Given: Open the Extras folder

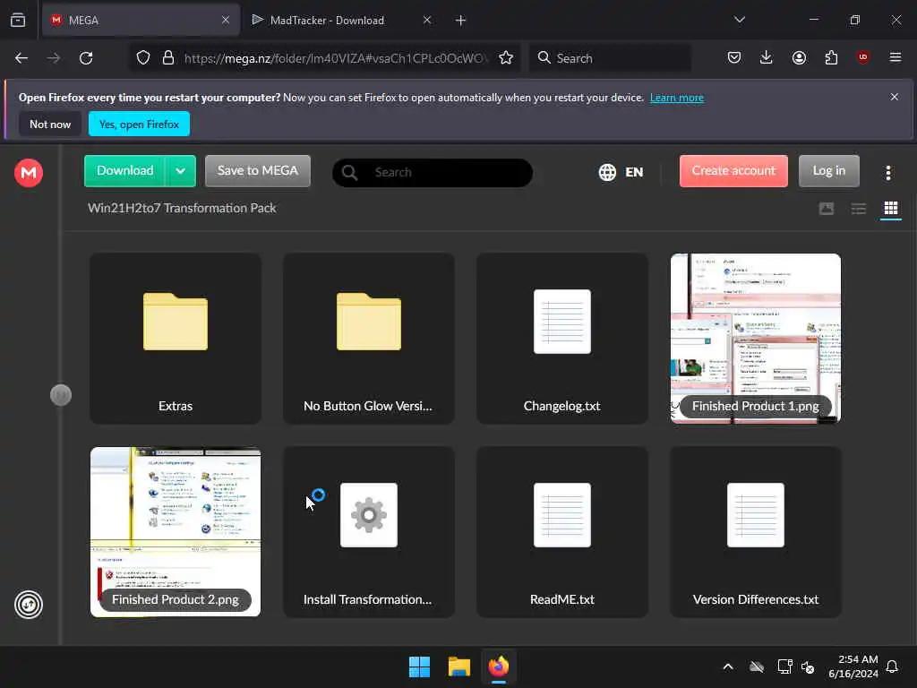Looking at the screenshot, I should 176,338.
